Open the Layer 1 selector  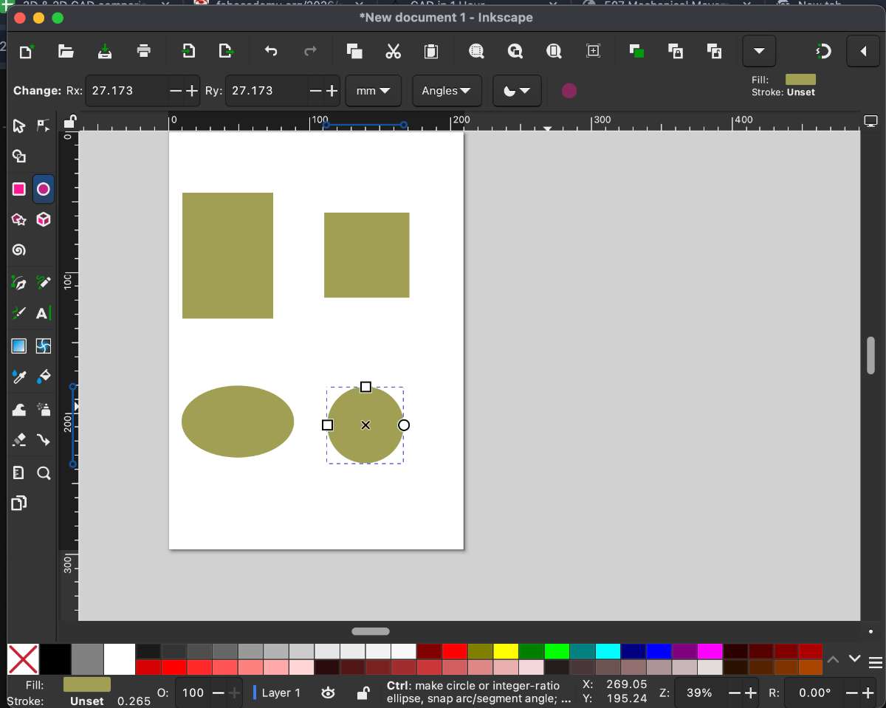tap(278, 693)
